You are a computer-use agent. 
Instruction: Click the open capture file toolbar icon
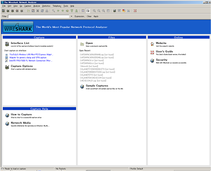[28, 11]
